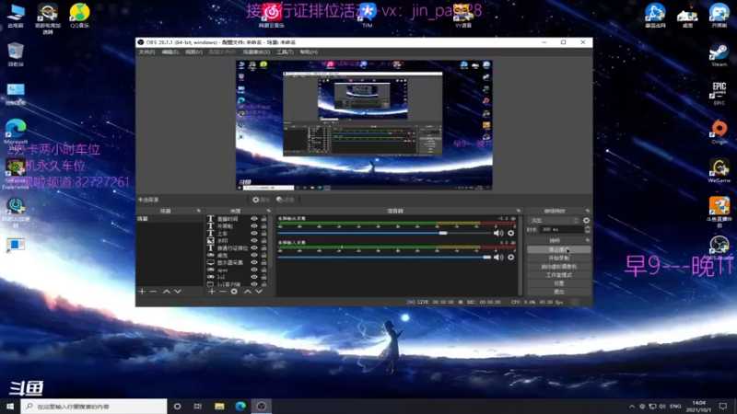Lock the 直播时间 text source
737x414 pixels.
(x=263, y=219)
